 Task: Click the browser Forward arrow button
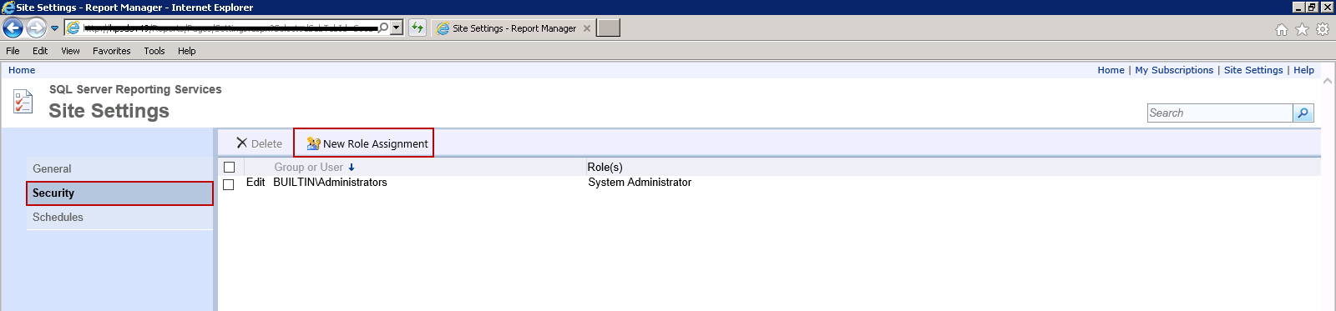tap(36, 28)
